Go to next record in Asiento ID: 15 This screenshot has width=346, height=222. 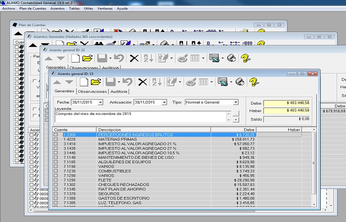69,82
